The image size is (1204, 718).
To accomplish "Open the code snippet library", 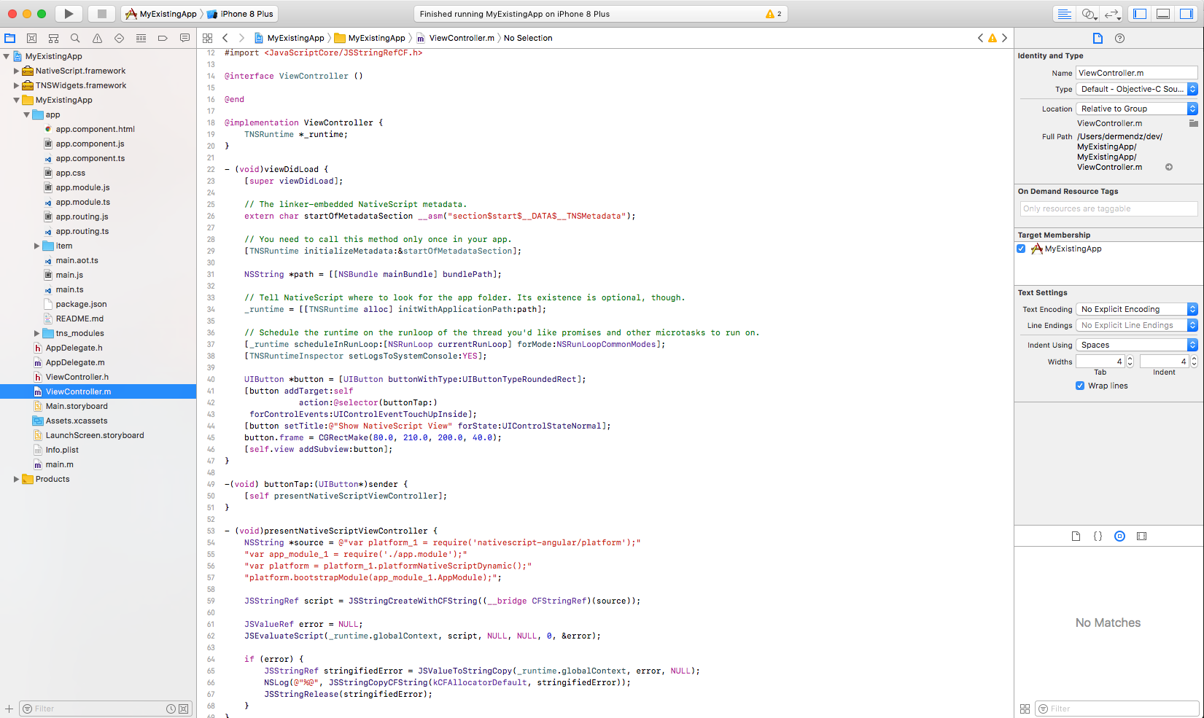I will tap(1098, 536).
